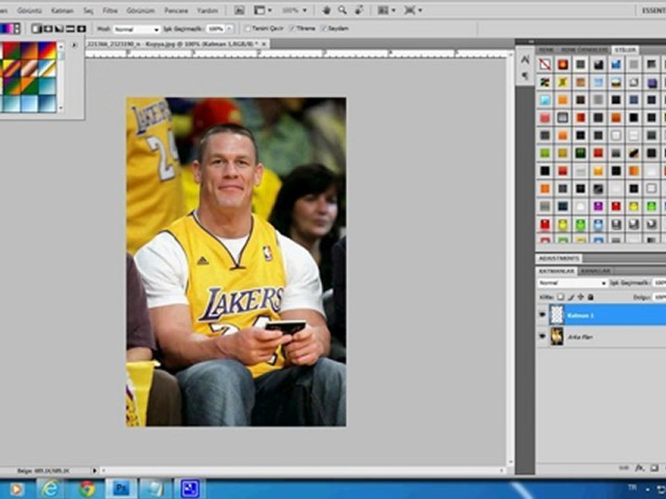The width and height of the screenshot is (666, 499).
Task: Open the Pencere menu
Action: point(176,10)
